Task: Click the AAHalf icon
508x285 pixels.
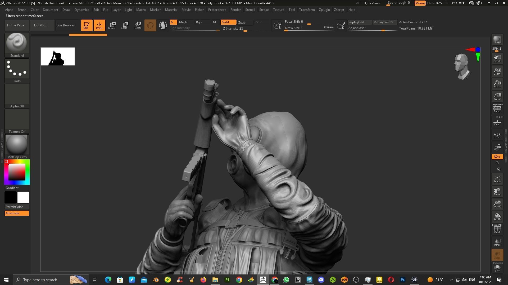Action: [x=497, y=97]
